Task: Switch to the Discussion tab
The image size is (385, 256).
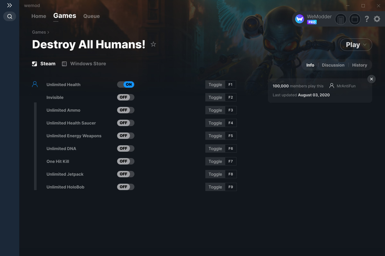Action: click(333, 65)
